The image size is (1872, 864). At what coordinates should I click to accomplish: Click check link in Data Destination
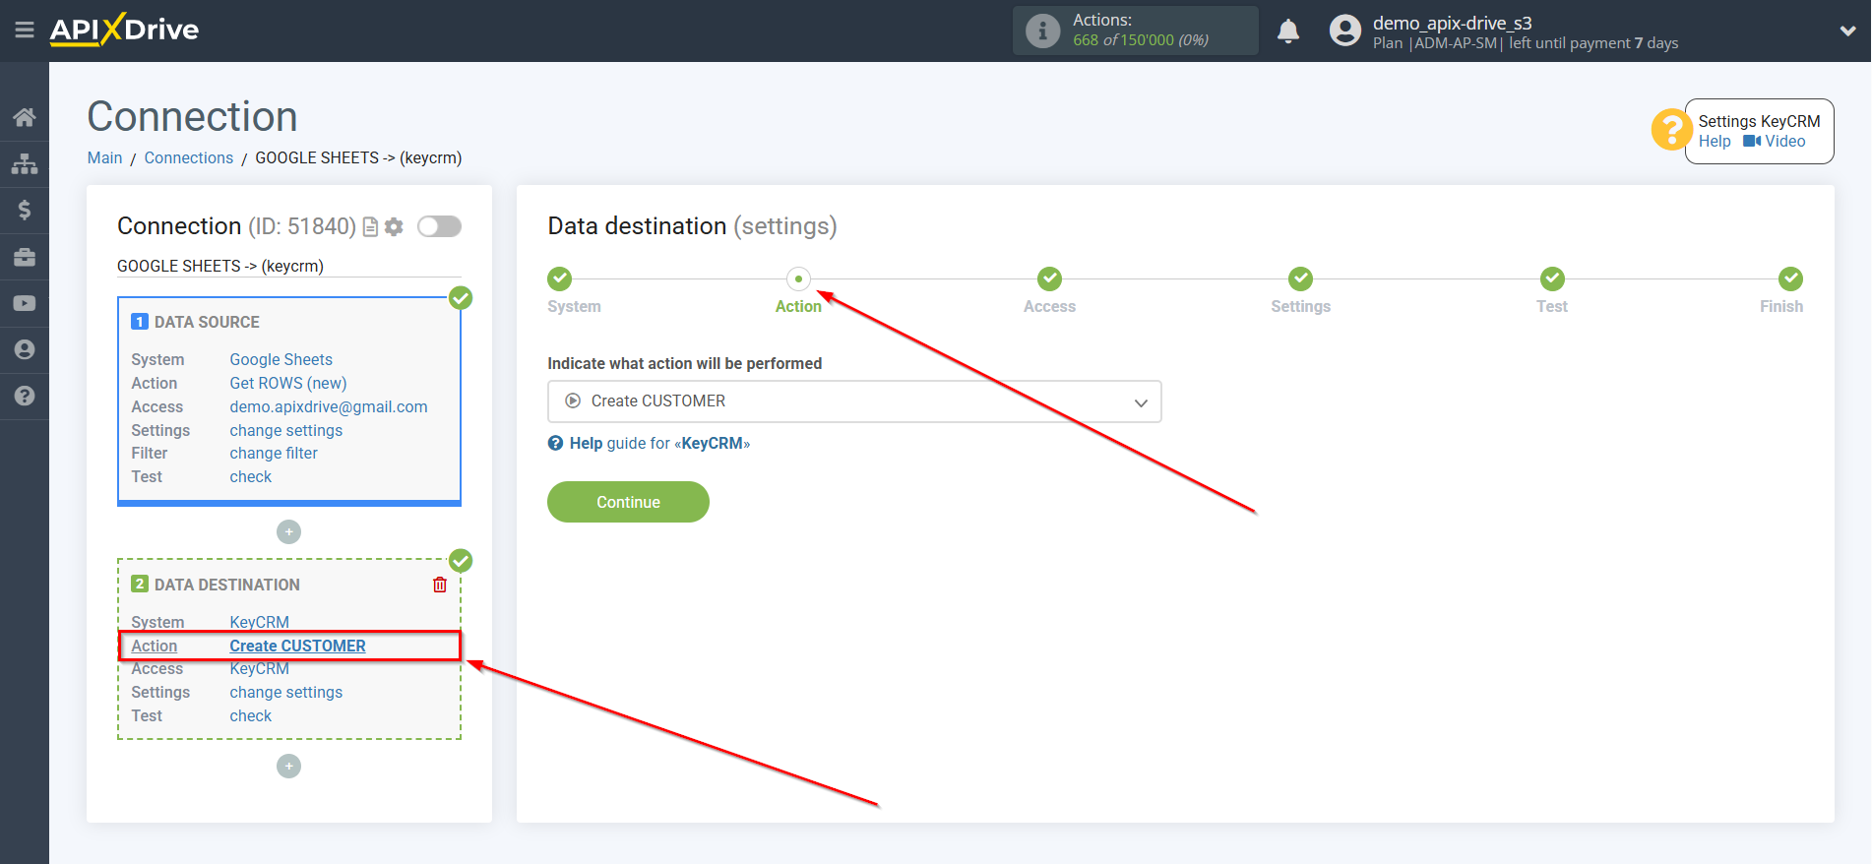point(251,716)
